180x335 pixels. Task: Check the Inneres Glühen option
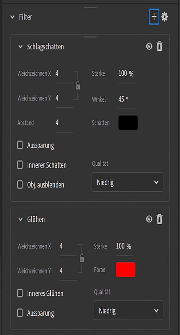19,293
